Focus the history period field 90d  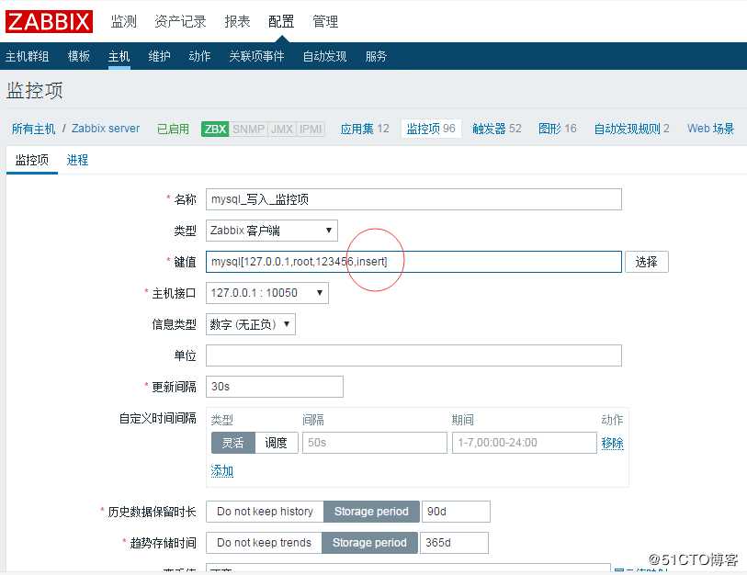coord(456,512)
